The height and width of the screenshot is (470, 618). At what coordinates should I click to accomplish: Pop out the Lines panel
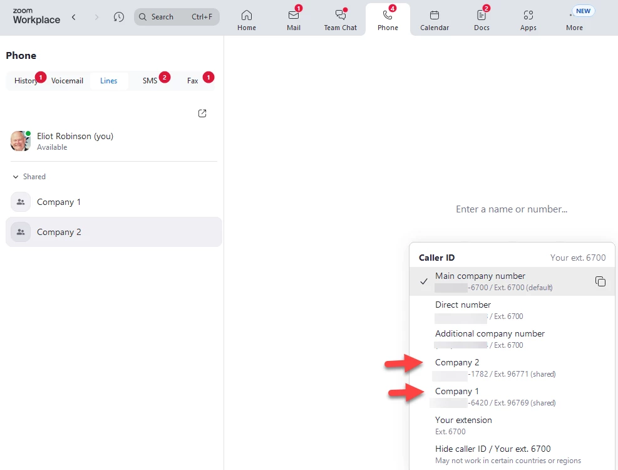click(x=202, y=113)
